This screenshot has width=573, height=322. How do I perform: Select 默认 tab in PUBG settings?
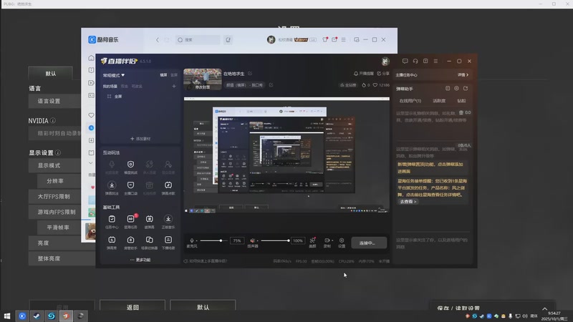coord(50,74)
